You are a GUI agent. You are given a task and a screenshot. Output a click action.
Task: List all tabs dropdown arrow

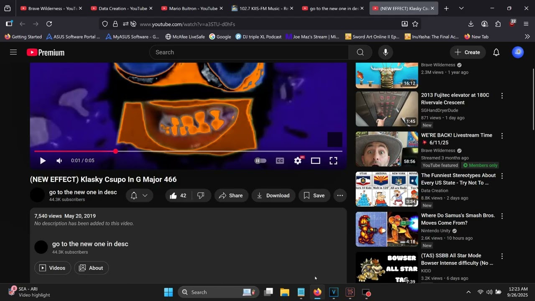tap(461, 8)
